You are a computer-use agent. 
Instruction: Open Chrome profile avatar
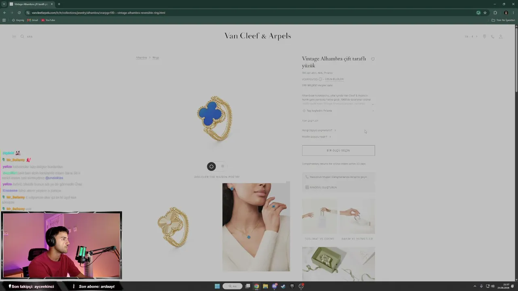(506, 13)
